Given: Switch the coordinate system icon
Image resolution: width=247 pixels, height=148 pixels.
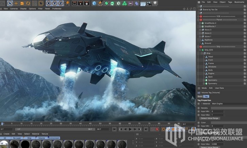Looking at the screenshot, I should pyautogui.click(x=67, y=3).
